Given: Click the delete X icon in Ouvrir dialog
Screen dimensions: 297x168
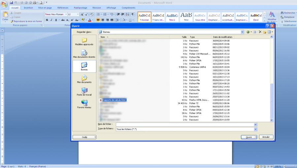Looking at the screenshot, I should point(260,32).
